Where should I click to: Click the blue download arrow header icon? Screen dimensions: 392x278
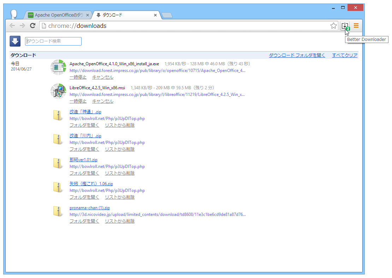[15, 41]
